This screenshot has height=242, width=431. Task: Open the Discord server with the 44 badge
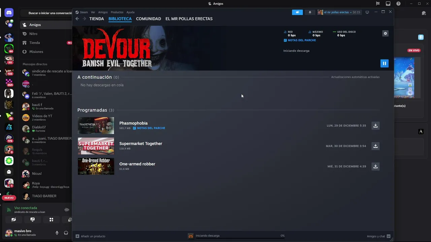[x=9, y=49]
